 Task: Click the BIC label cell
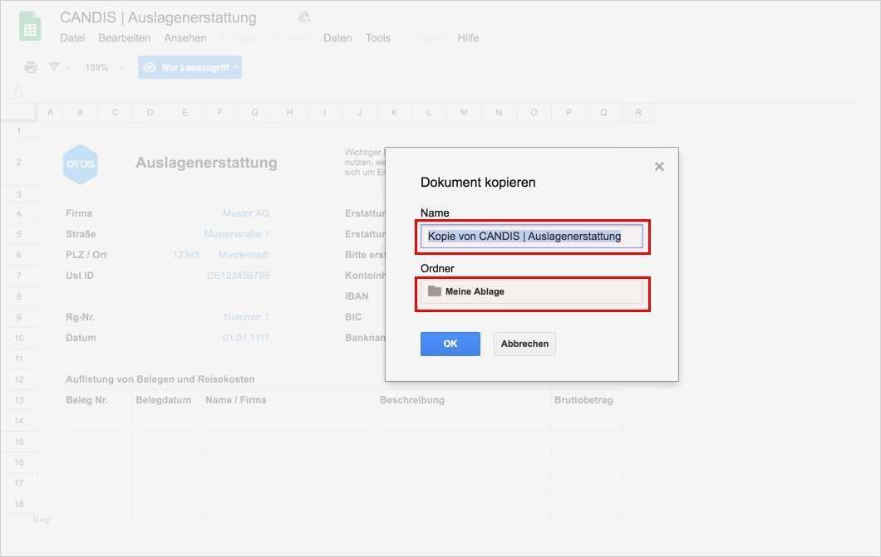(x=353, y=317)
